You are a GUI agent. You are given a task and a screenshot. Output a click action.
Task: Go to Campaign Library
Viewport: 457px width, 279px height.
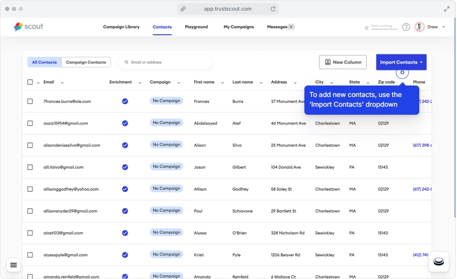click(x=121, y=27)
